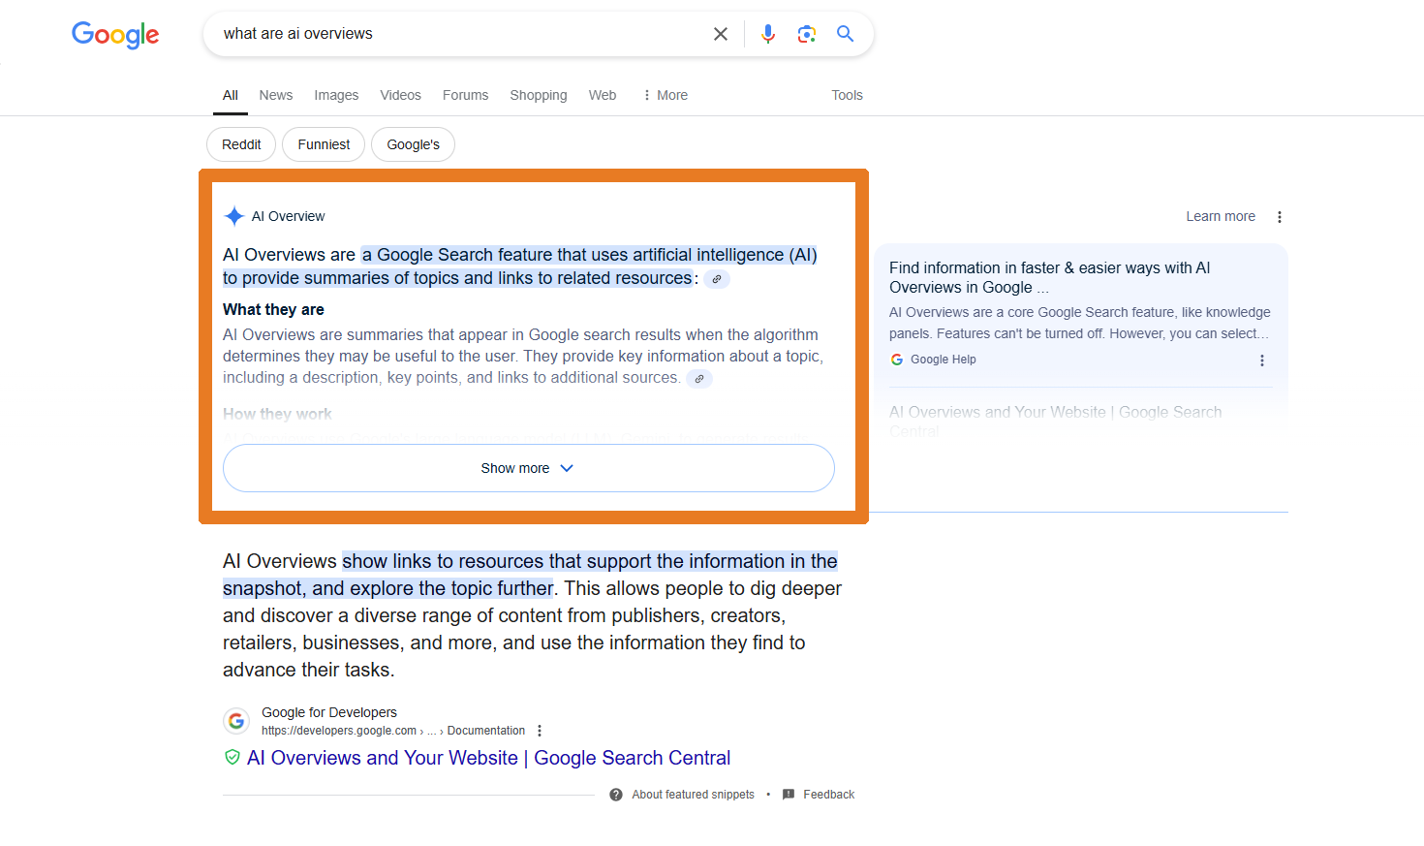Click Google for Developers favicon
The width and height of the screenshot is (1424, 846).
pyautogui.click(x=236, y=721)
